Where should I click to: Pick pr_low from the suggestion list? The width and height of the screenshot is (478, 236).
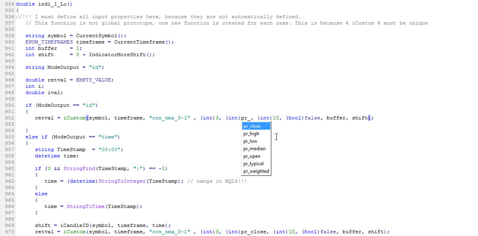tap(256, 141)
